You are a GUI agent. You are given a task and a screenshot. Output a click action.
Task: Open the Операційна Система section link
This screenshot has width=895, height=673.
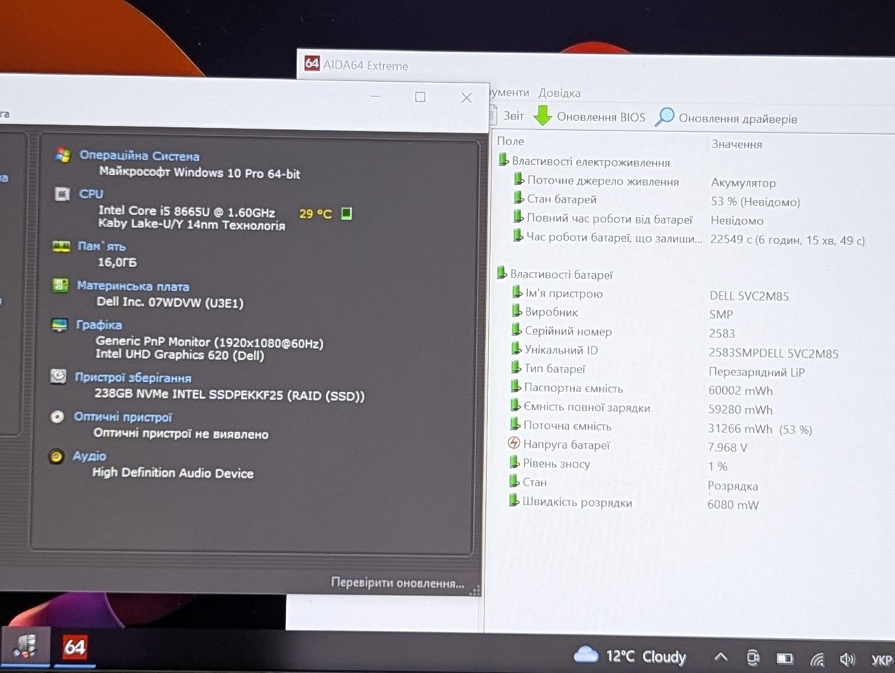(139, 156)
